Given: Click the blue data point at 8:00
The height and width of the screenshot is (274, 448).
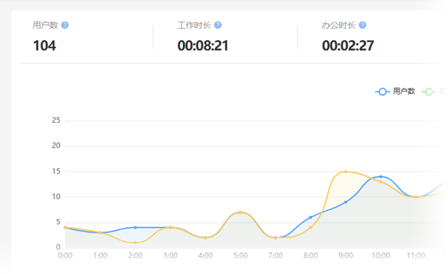Looking at the screenshot, I should pos(311,217).
